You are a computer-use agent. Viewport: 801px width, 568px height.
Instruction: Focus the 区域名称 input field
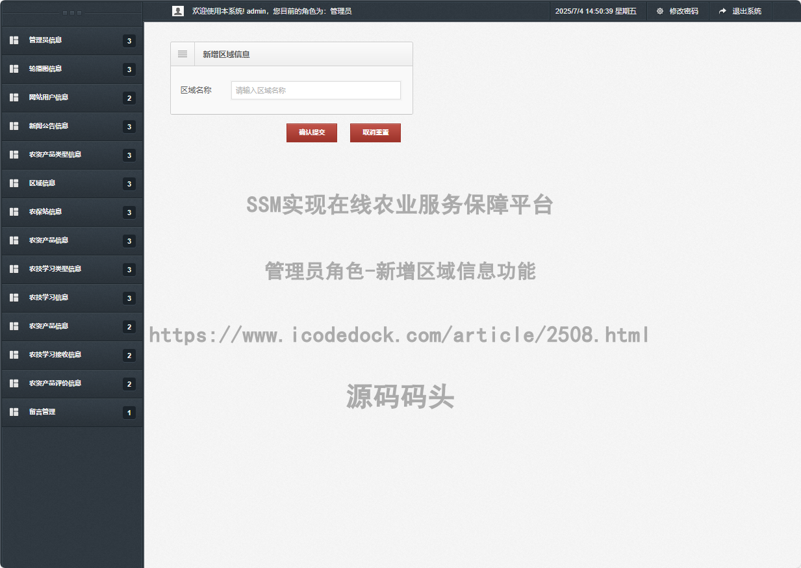(316, 90)
